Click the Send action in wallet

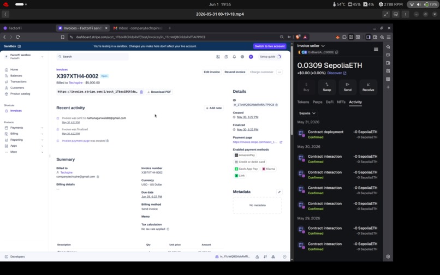[347, 87]
